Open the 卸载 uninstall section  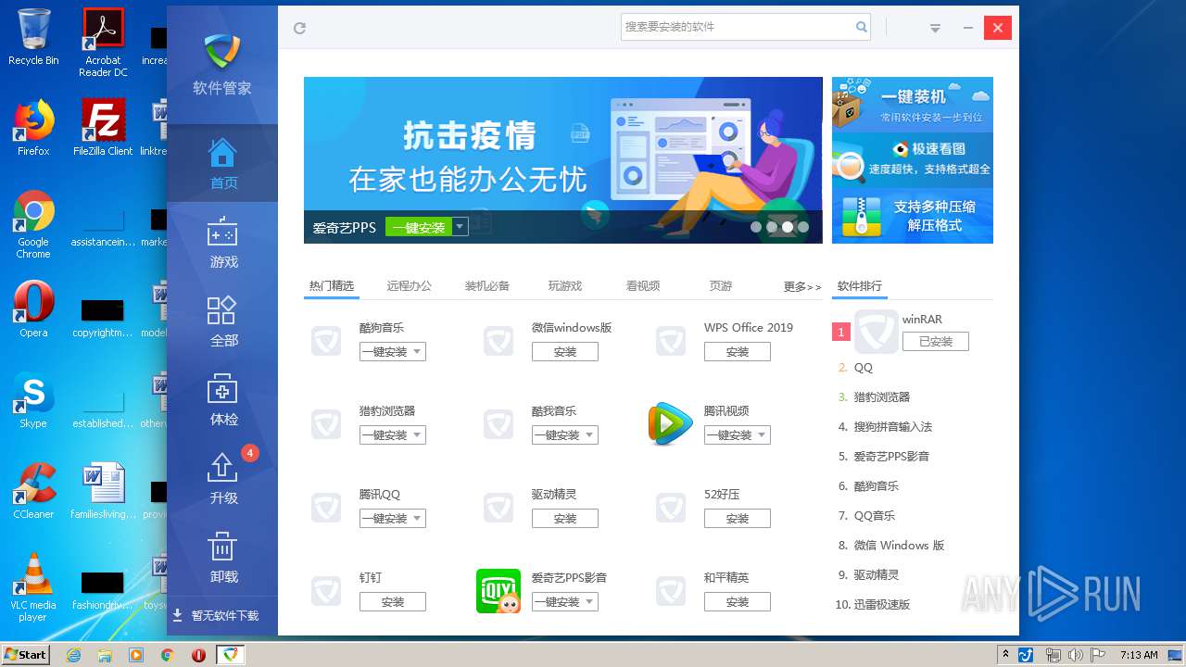pyautogui.click(x=222, y=558)
